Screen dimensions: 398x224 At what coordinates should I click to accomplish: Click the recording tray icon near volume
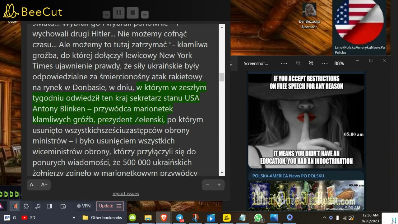pyautogui.click(x=331, y=218)
